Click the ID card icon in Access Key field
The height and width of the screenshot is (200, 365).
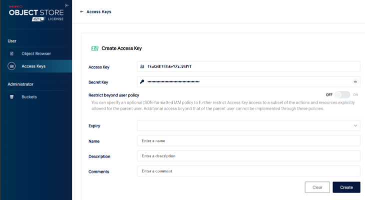coord(142,66)
